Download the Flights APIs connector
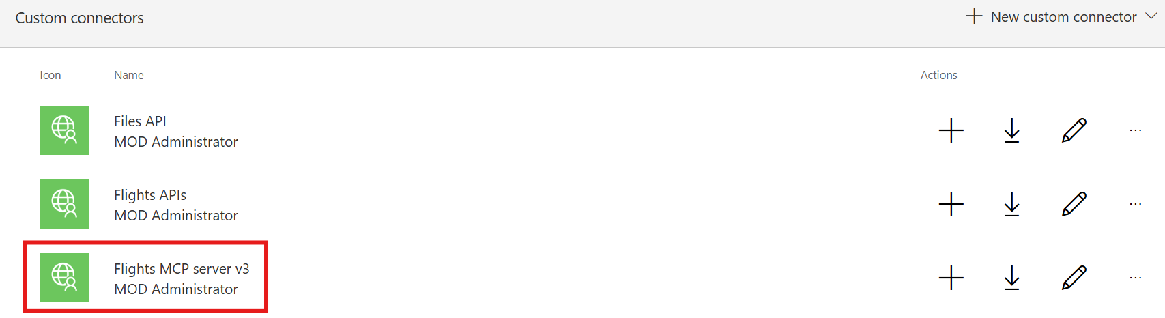Image resolution: width=1165 pixels, height=318 pixels. tap(1011, 204)
